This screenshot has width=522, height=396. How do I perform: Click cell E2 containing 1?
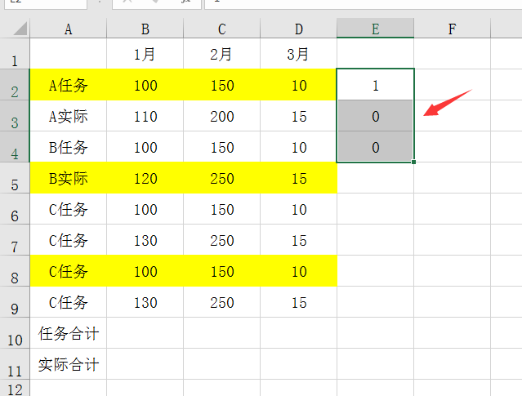click(x=375, y=85)
